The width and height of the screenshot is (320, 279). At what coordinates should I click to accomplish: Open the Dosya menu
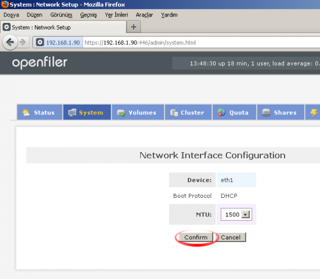click(11, 15)
